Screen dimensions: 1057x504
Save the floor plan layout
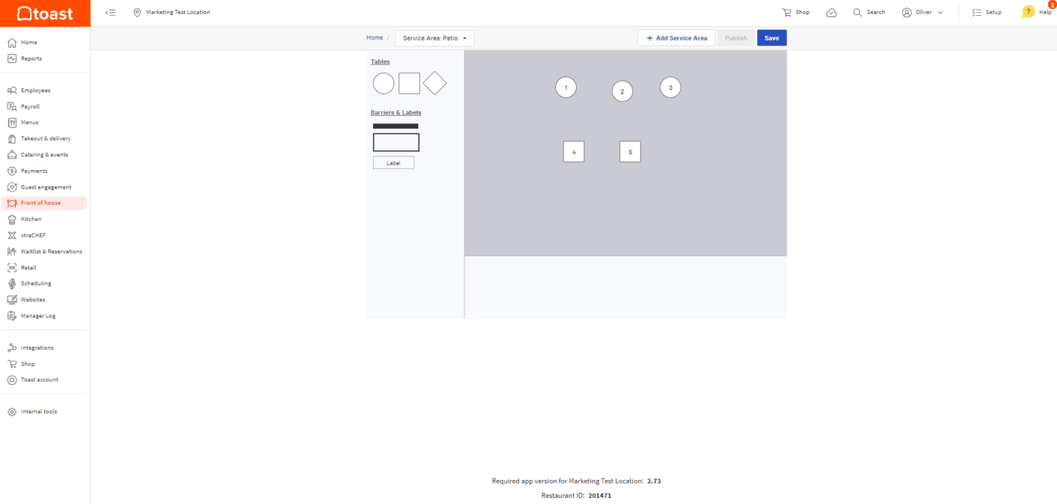771,38
